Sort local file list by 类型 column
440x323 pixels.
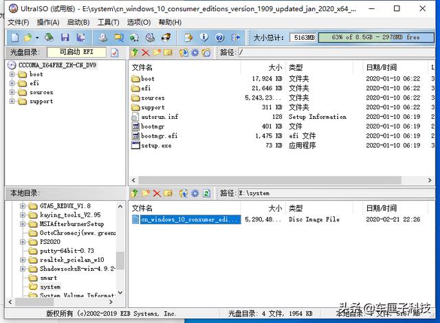319,208
